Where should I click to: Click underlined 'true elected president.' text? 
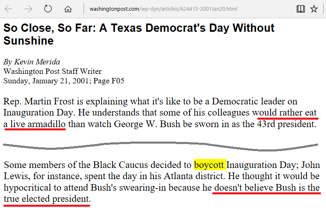pos(47,200)
